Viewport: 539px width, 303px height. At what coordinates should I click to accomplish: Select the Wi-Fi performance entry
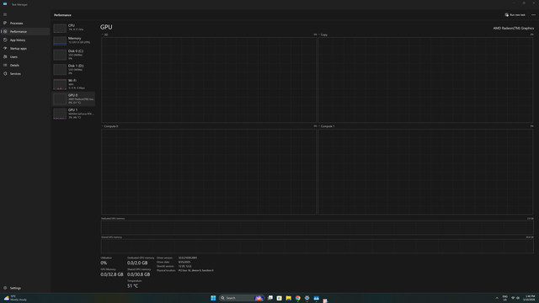pyautogui.click(x=73, y=84)
